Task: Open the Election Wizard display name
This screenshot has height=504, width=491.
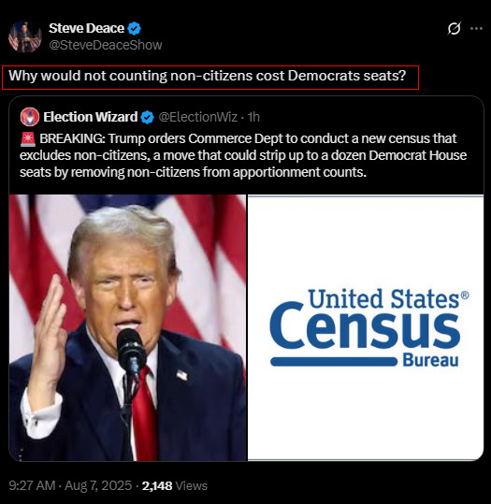Action: tap(91, 117)
